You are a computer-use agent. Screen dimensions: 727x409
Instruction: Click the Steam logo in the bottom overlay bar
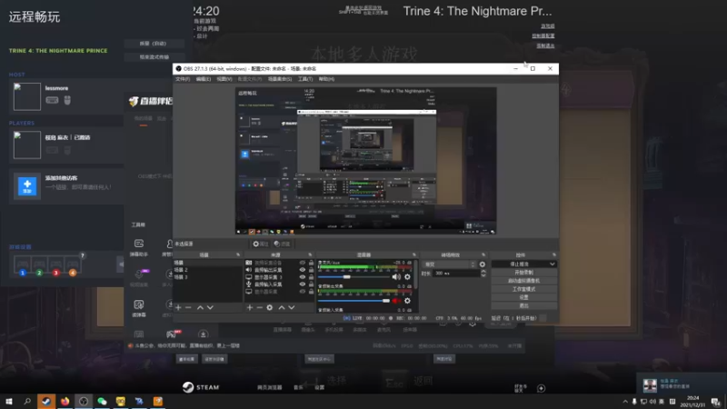(x=201, y=387)
